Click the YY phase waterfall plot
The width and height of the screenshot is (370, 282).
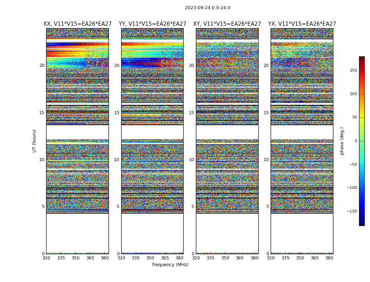pos(153,141)
